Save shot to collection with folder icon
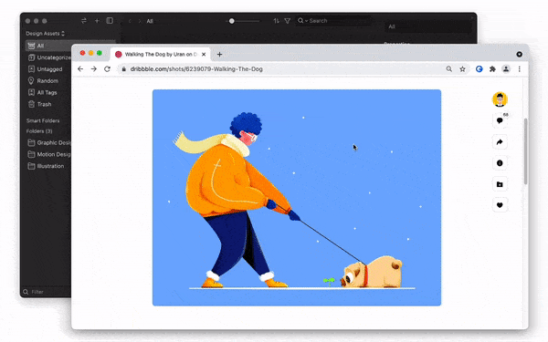Viewport: 548px width, 342px height. click(x=500, y=184)
